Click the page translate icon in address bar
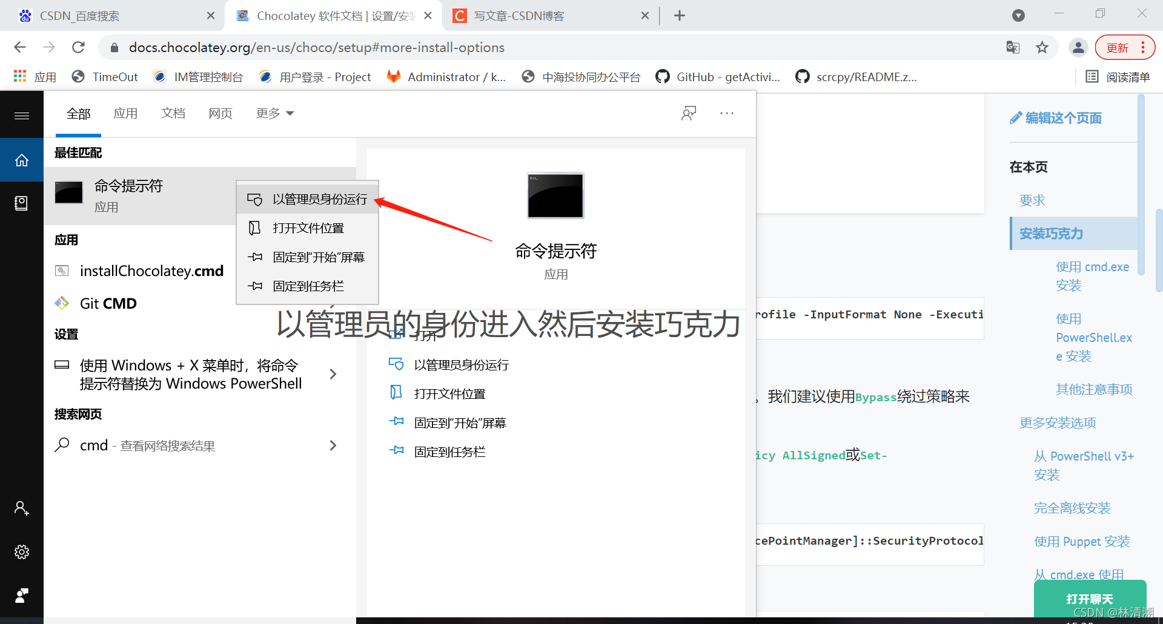The width and height of the screenshot is (1163, 624). pos(1012,47)
